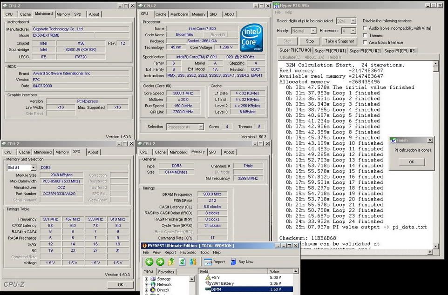Switch to the Super PI [CPU #2] tab
Viewport: 448px width, 295px height.
point(366,51)
